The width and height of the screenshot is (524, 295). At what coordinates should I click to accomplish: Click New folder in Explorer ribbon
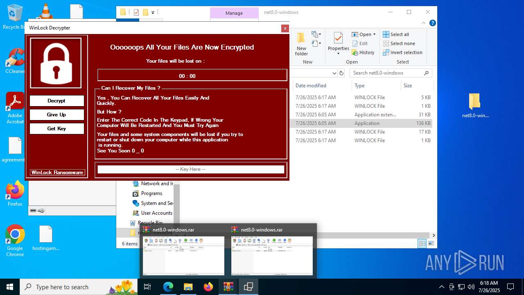point(301,45)
